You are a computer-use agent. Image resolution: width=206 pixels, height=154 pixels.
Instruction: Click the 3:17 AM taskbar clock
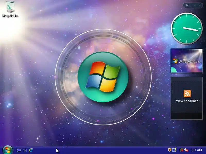click(196, 150)
